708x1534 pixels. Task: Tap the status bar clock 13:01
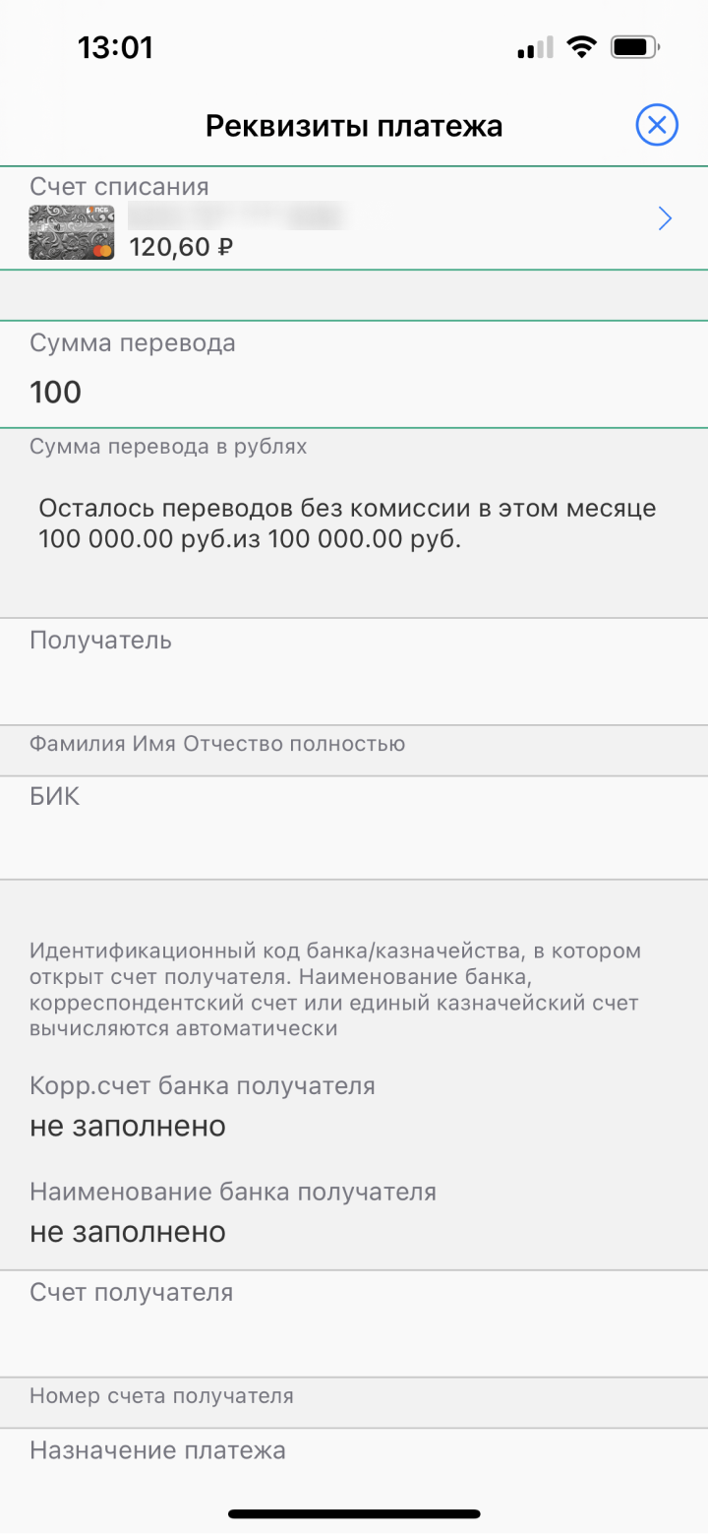(115, 47)
